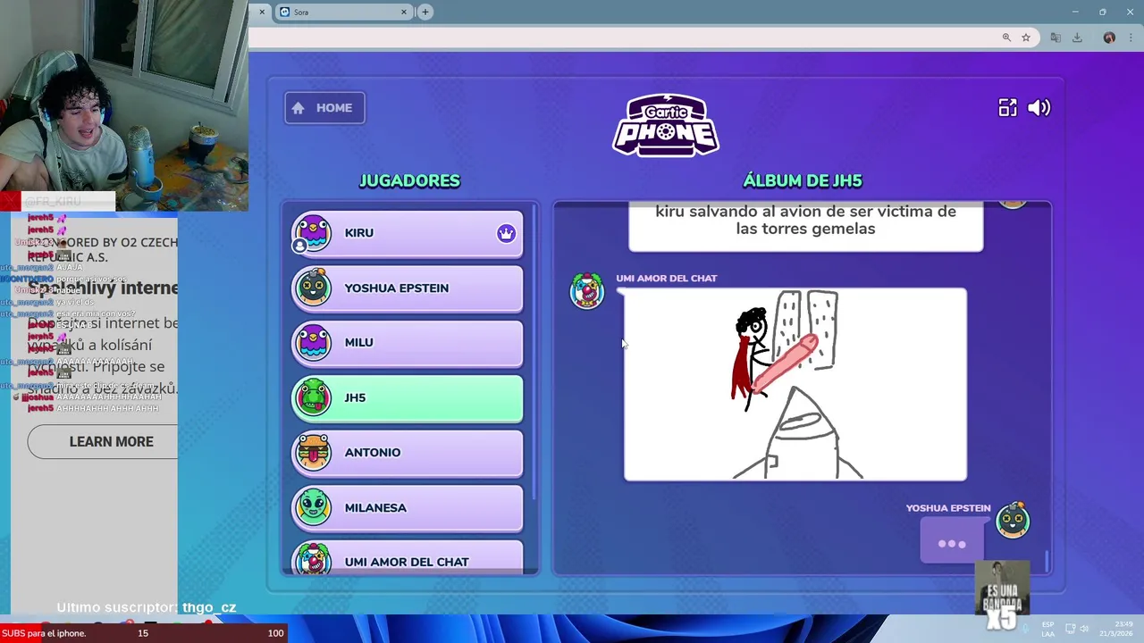The height and width of the screenshot is (643, 1144).
Task: Click the 'JUGADORES' heading
Action: click(409, 180)
